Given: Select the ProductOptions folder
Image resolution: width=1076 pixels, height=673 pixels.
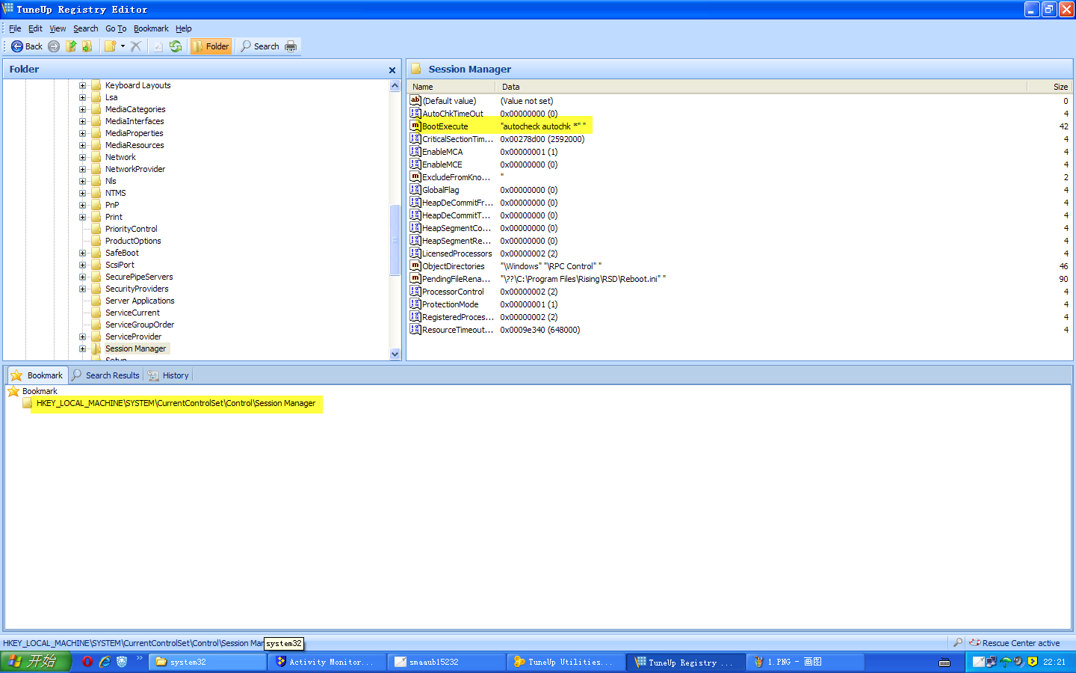Looking at the screenshot, I should pos(133,241).
